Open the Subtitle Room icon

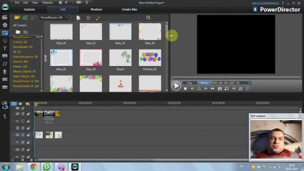point(5,87)
